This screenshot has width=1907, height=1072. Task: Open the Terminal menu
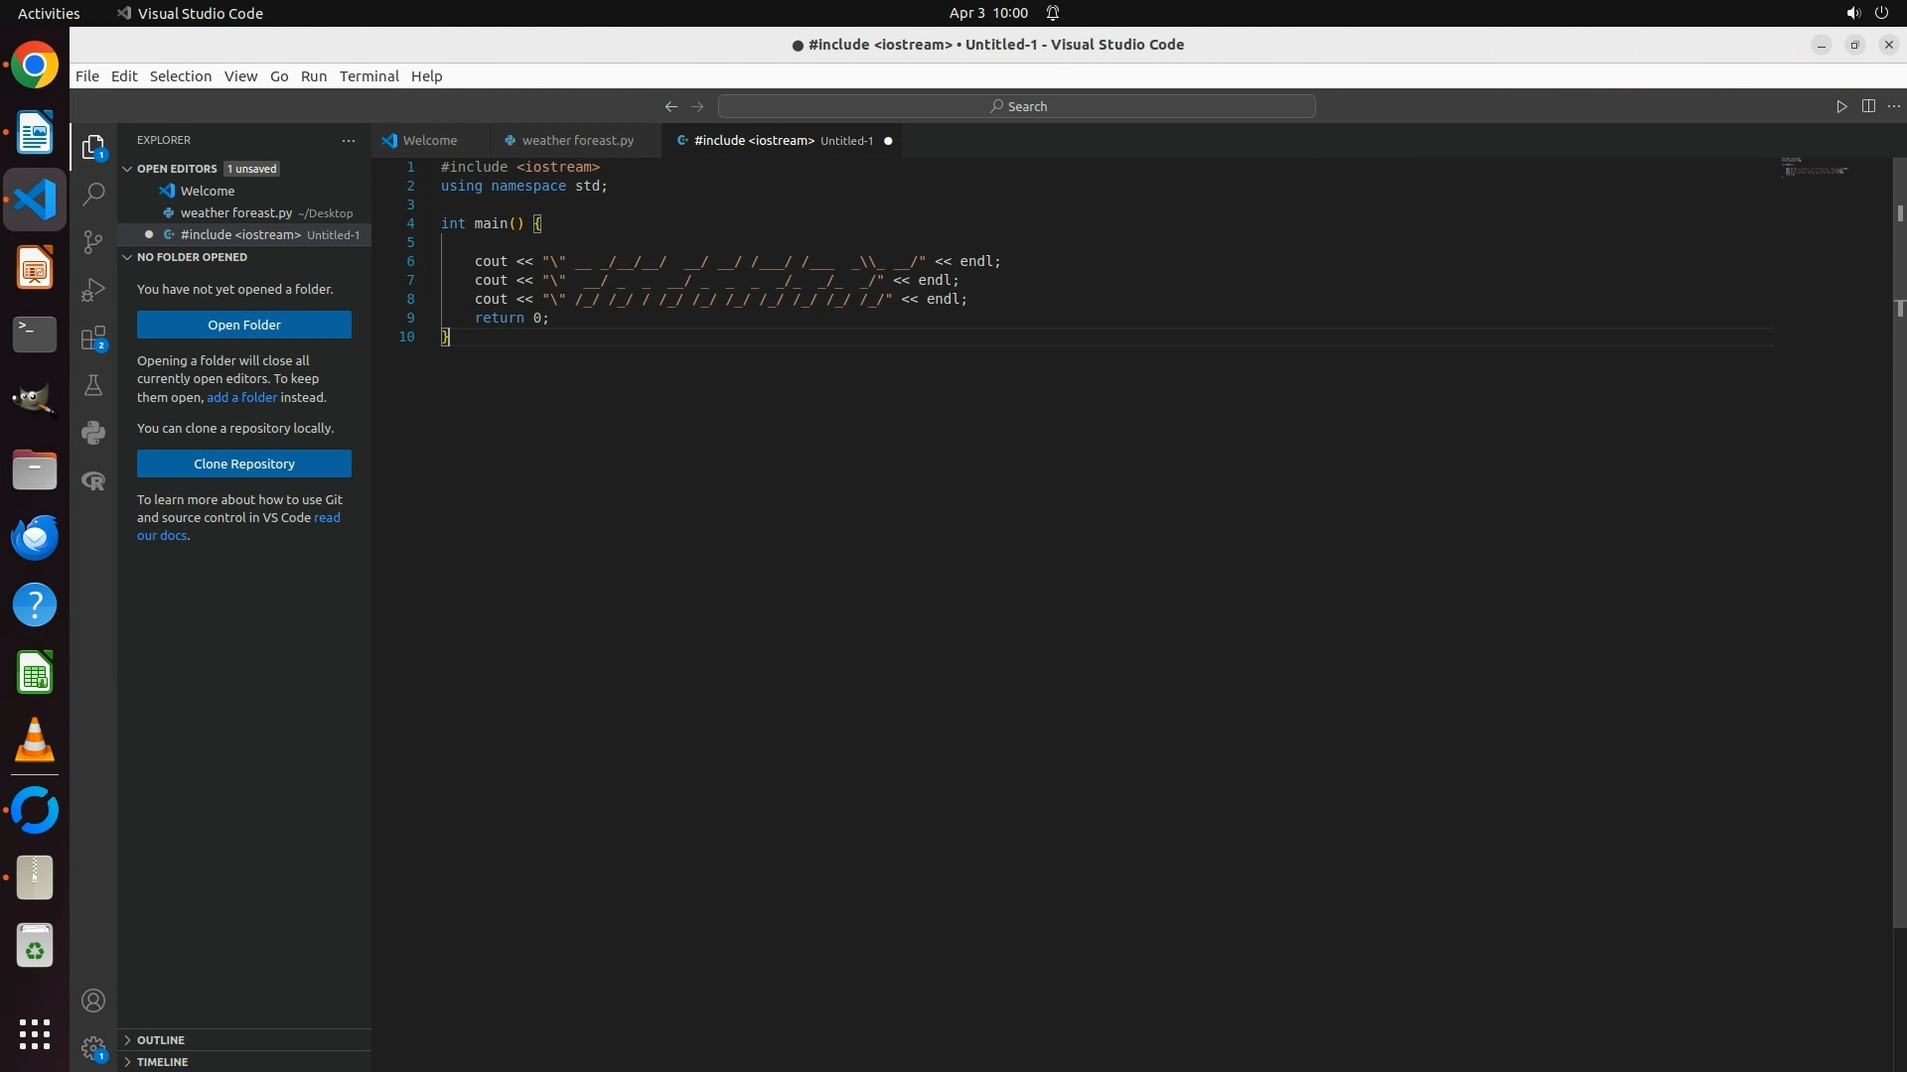point(368,76)
